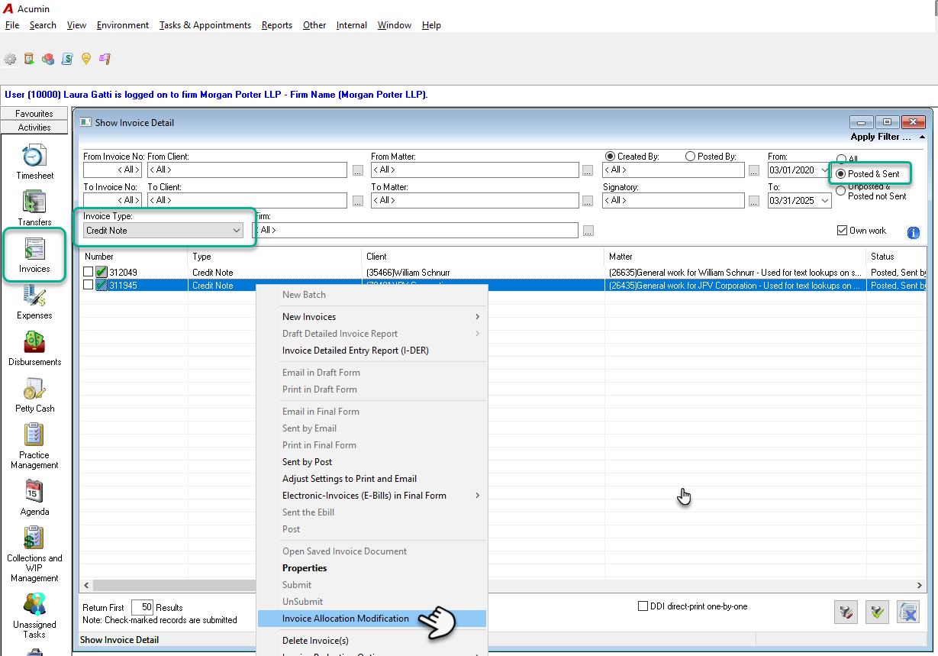The width and height of the screenshot is (938, 656).
Task: Click the blue information icon
Action: (914, 233)
